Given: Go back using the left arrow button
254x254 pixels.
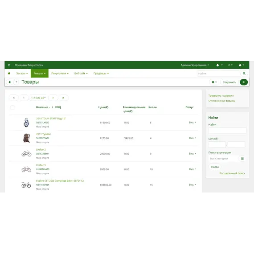Looking at the screenshot, I should [10, 82].
